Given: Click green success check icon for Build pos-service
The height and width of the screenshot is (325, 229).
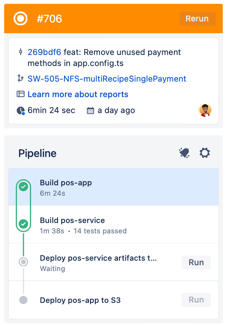Looking at the screenshot, I should (24, 224).
